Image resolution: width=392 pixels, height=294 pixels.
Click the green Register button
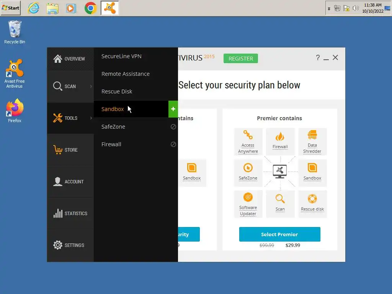tap(241, 59)
